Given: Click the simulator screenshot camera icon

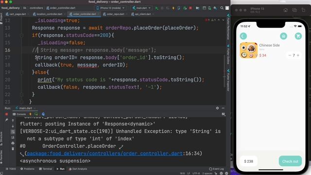Looking at the screenshot, I should click(294, 10).
